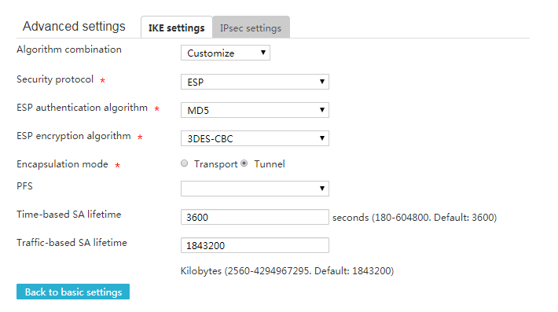Click the Back to basic settings button
558x312 pixels.
[73, 292]
